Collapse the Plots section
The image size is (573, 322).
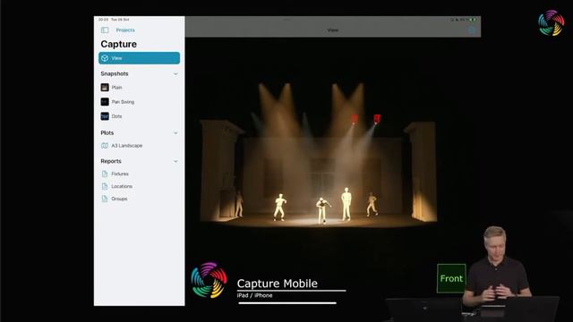coord(175,133)
